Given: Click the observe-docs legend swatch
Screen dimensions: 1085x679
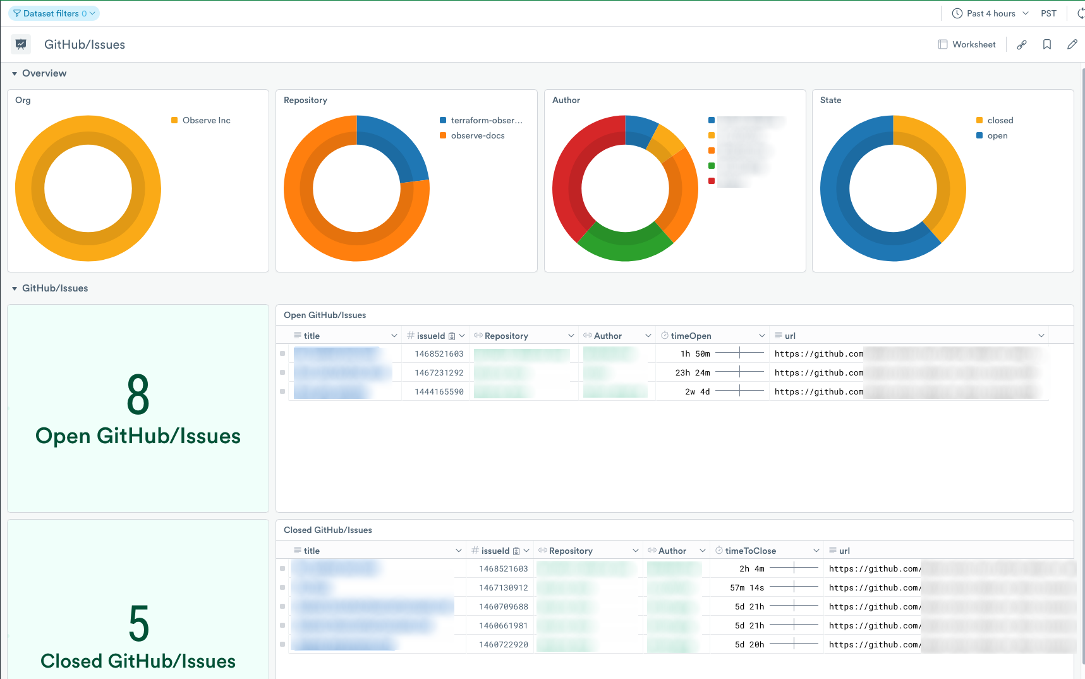Looking at the screenshot, I should pyautogui.click(x=443, y=135).
